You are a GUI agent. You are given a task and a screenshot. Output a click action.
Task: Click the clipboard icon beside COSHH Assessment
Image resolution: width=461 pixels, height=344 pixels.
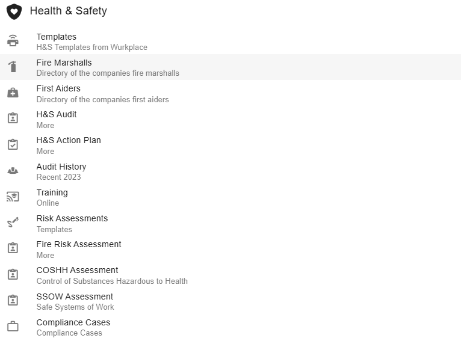point(13,274)
